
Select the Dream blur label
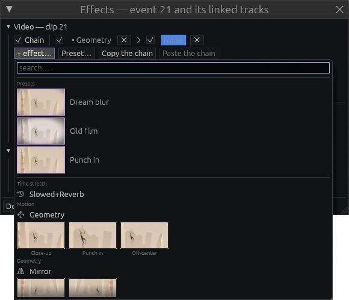[x=90, y=102]
